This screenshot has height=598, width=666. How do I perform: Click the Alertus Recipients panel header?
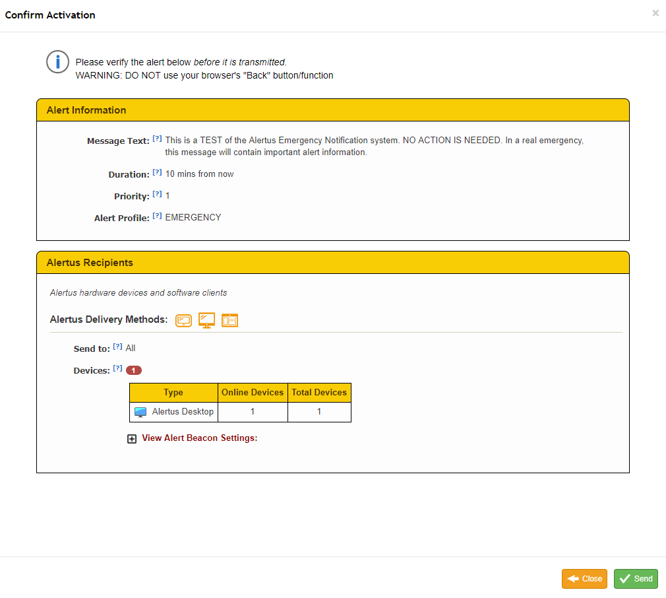pyautogui.click(x=333, y=263)
